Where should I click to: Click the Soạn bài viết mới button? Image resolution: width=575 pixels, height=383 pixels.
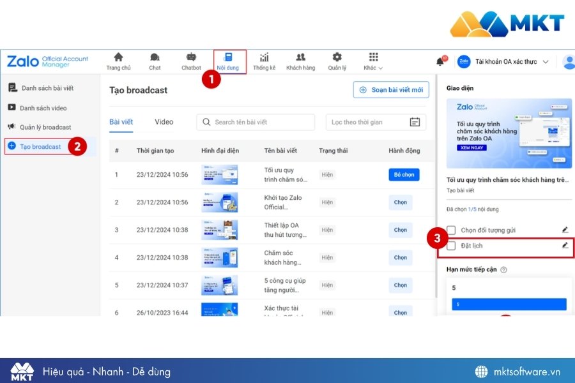point(390,90)
